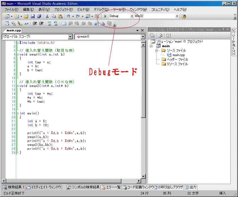Start debugging with the green arrow
The height and width of the screenshot is (197, 238).
(x=105, y=16)
